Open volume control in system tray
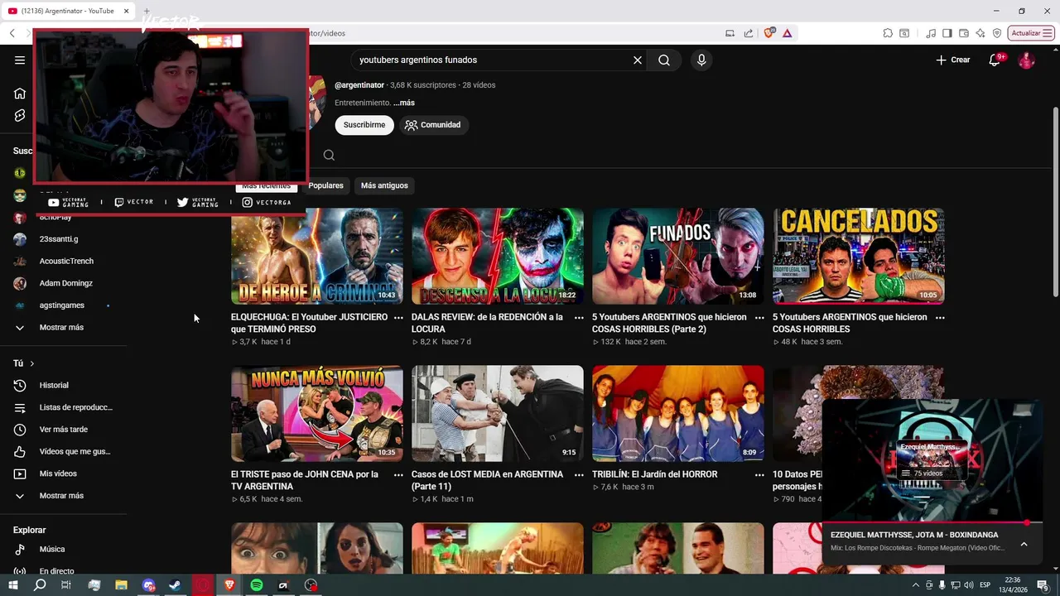The height and width of the screenshot is (596, 1060). (x=969, y=585)
